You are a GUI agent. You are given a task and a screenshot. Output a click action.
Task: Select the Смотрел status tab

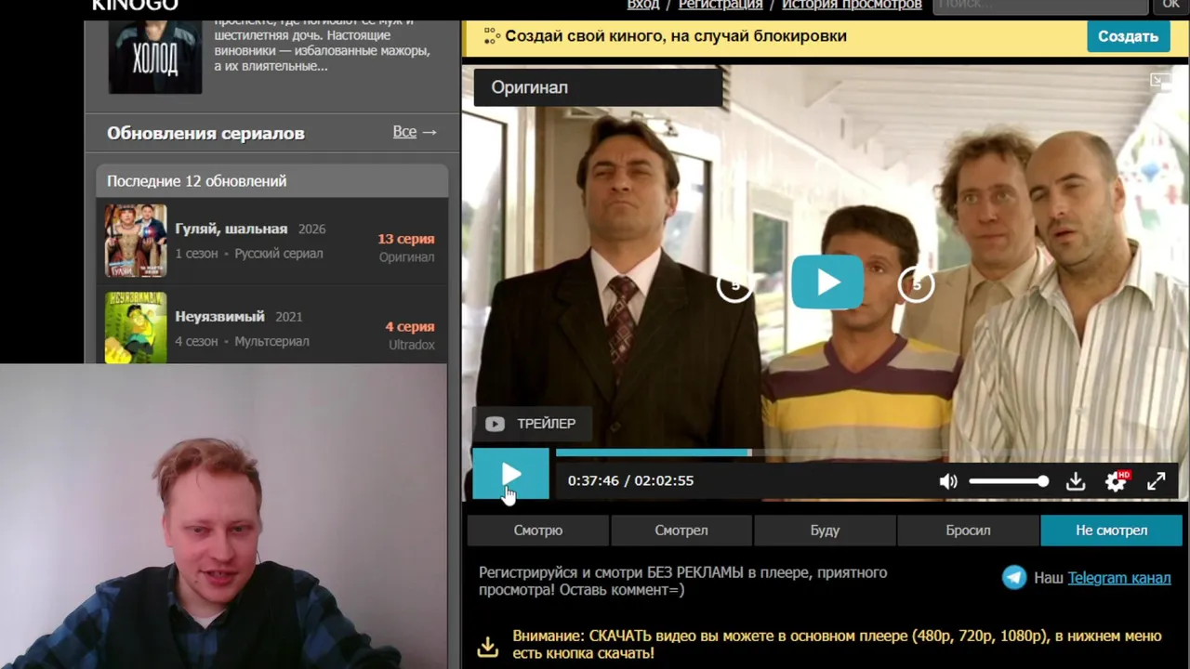681,531
